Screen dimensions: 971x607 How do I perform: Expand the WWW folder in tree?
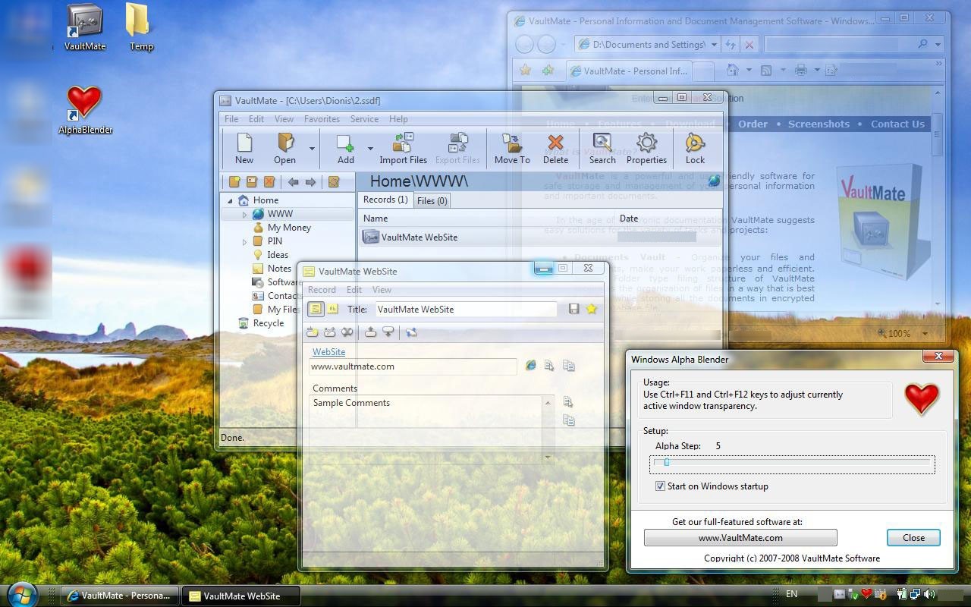244,215
